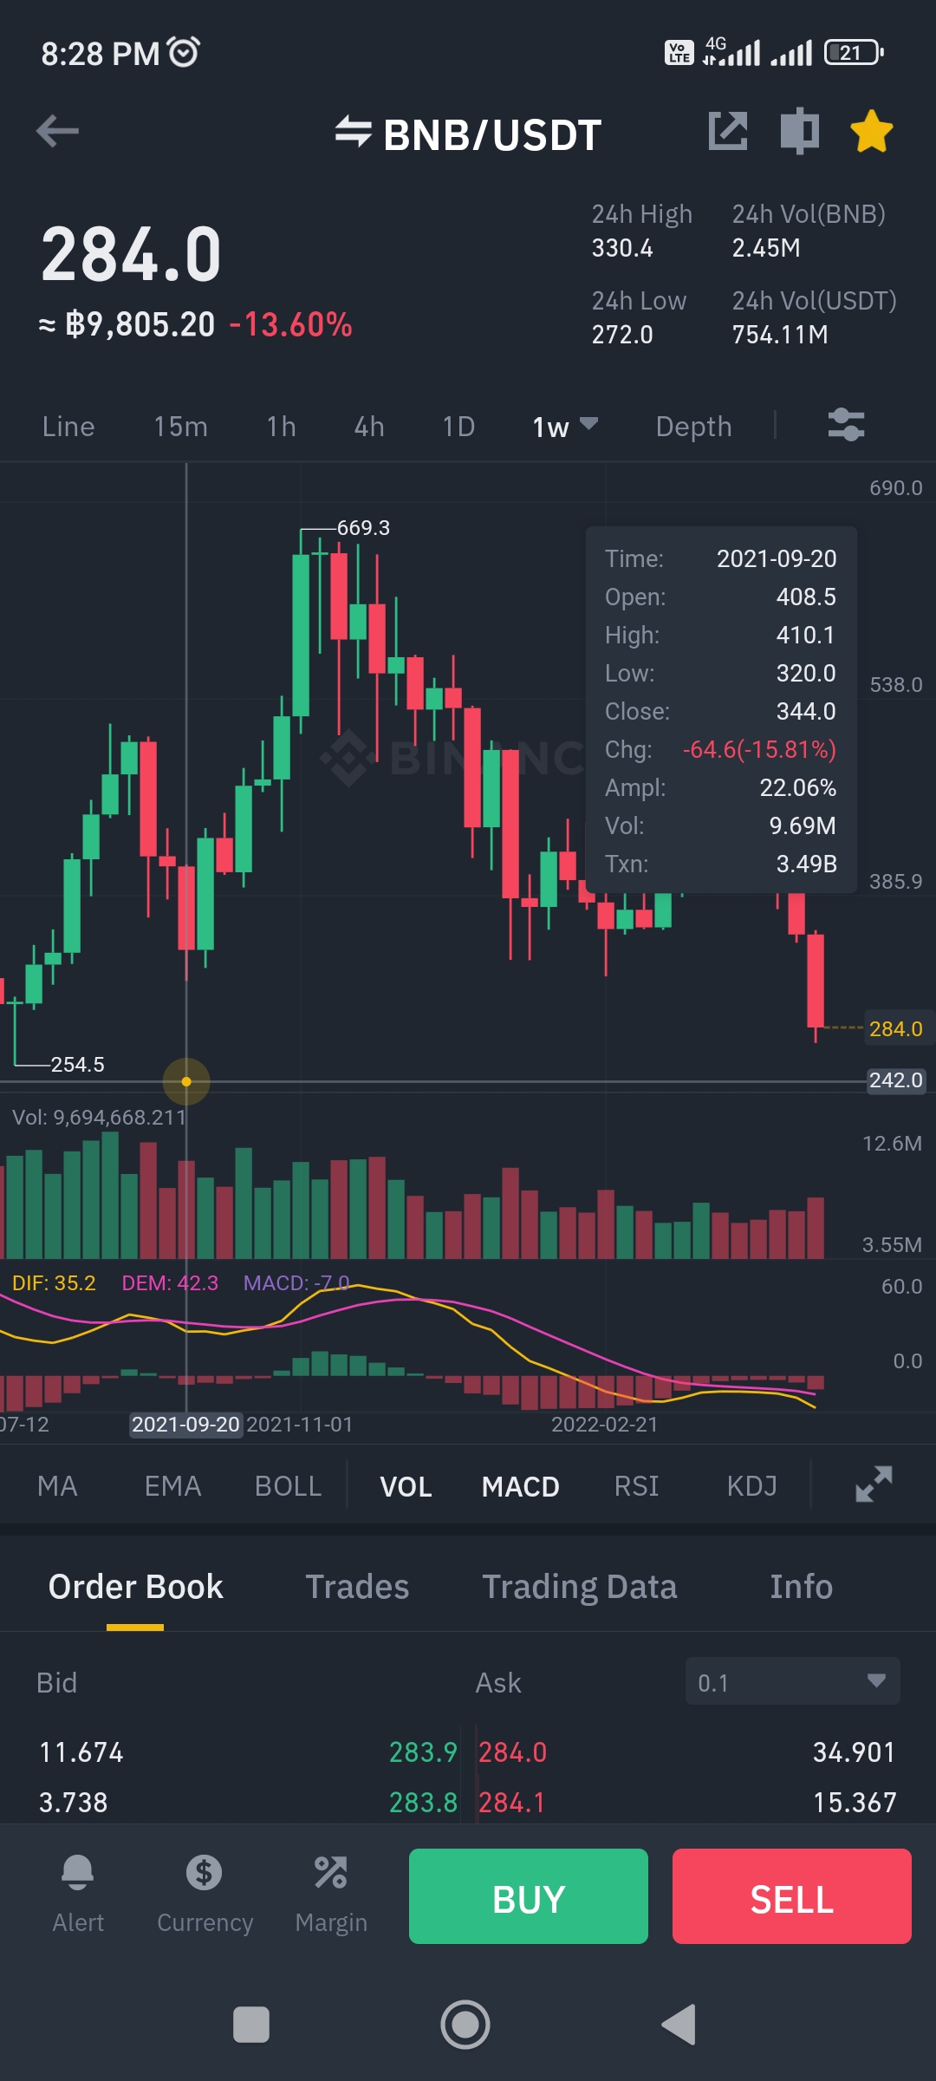
Task: Tap the 34.901 ask quantity
Action: [854, 1752]
